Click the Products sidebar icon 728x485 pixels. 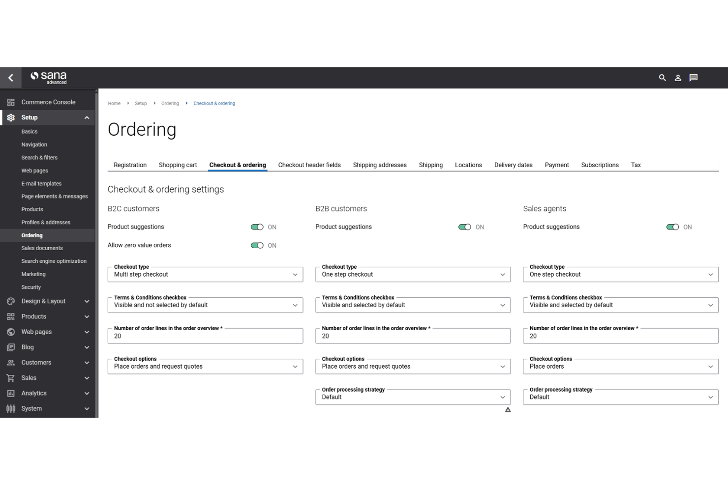click(11, 316)
